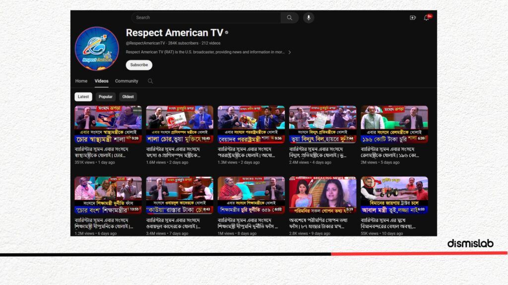The image size is (508, 285).
Task: Click title of video with 2.4M views
Action: tap(318, 152)
